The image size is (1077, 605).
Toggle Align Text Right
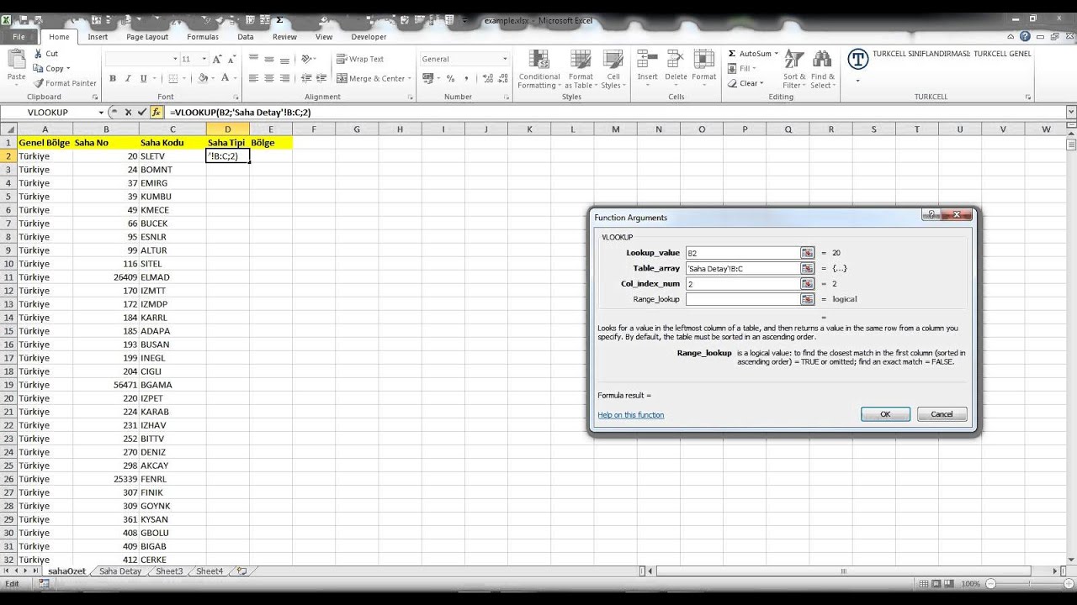pos(285,78)
